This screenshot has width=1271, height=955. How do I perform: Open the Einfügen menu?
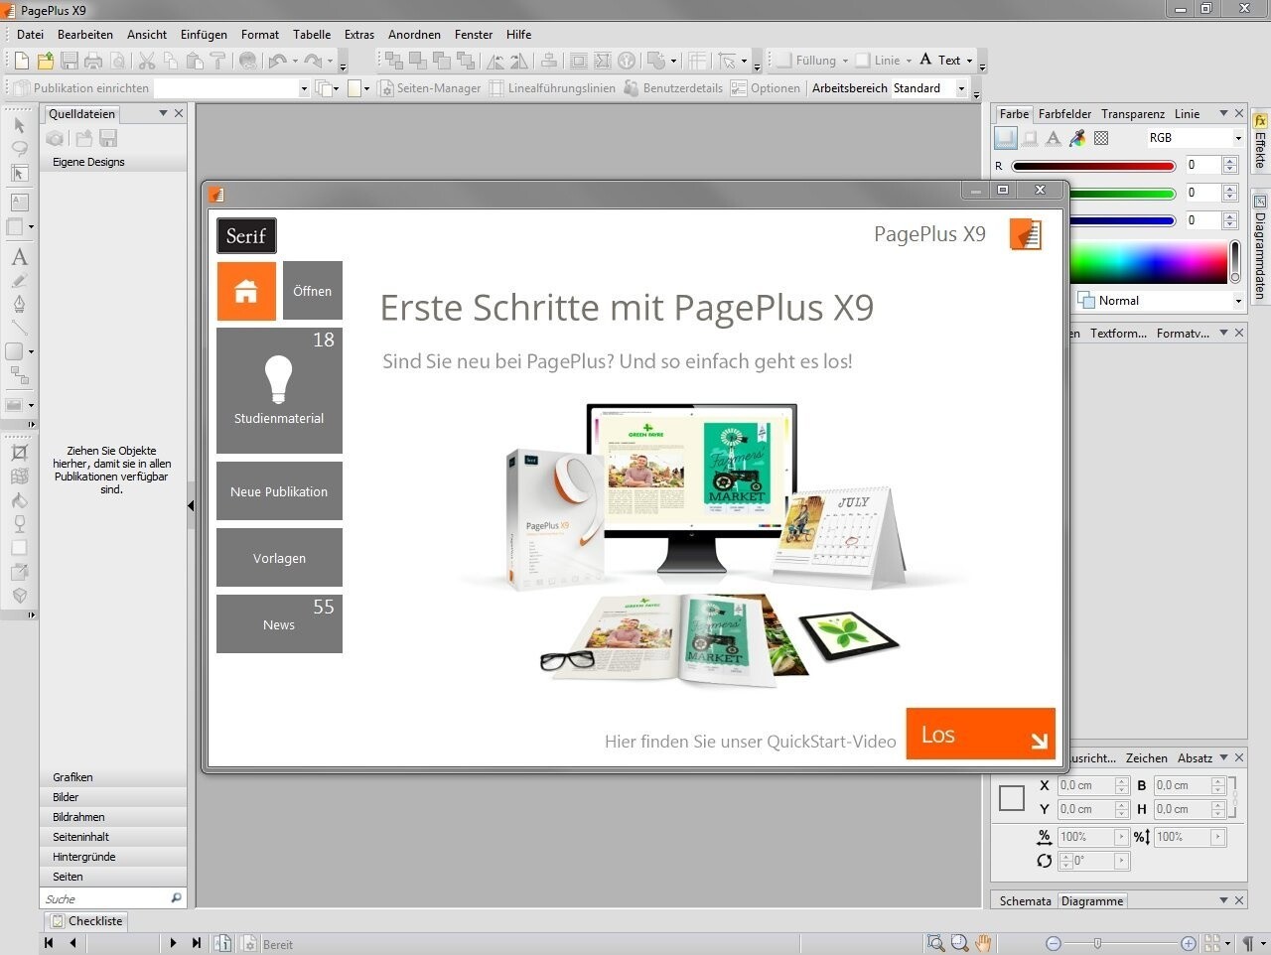click(x=204, y=35)
